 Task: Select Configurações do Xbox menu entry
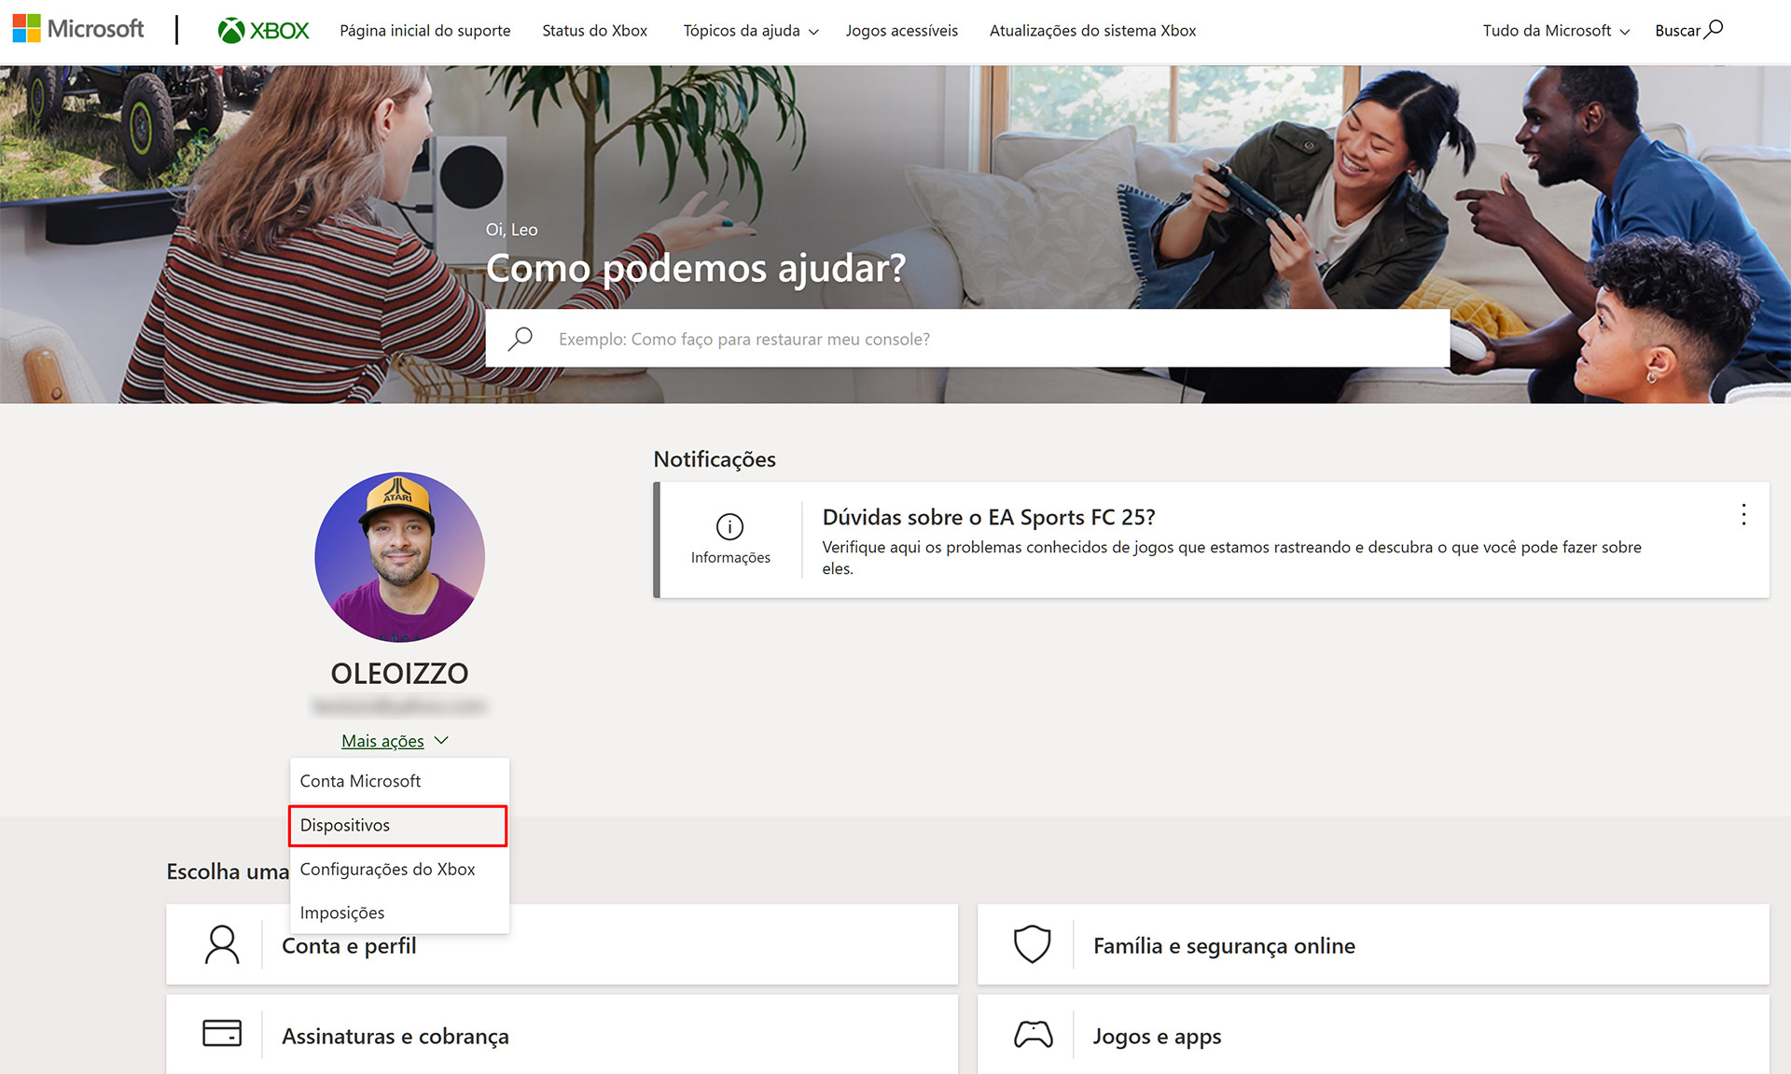point(387,869)
